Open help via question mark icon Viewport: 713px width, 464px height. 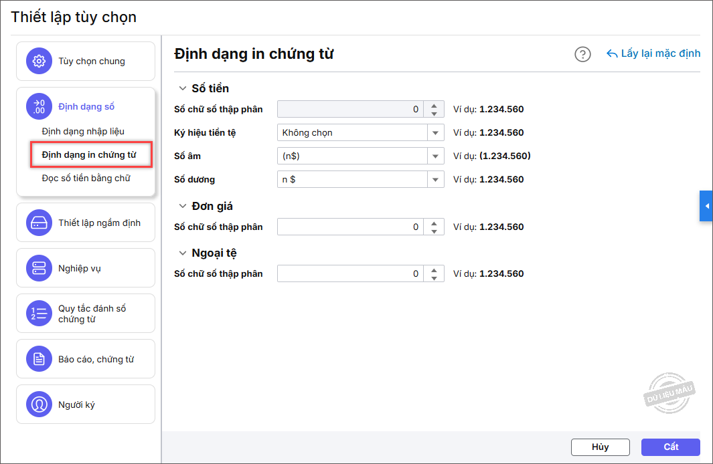(x=582, y=54)
